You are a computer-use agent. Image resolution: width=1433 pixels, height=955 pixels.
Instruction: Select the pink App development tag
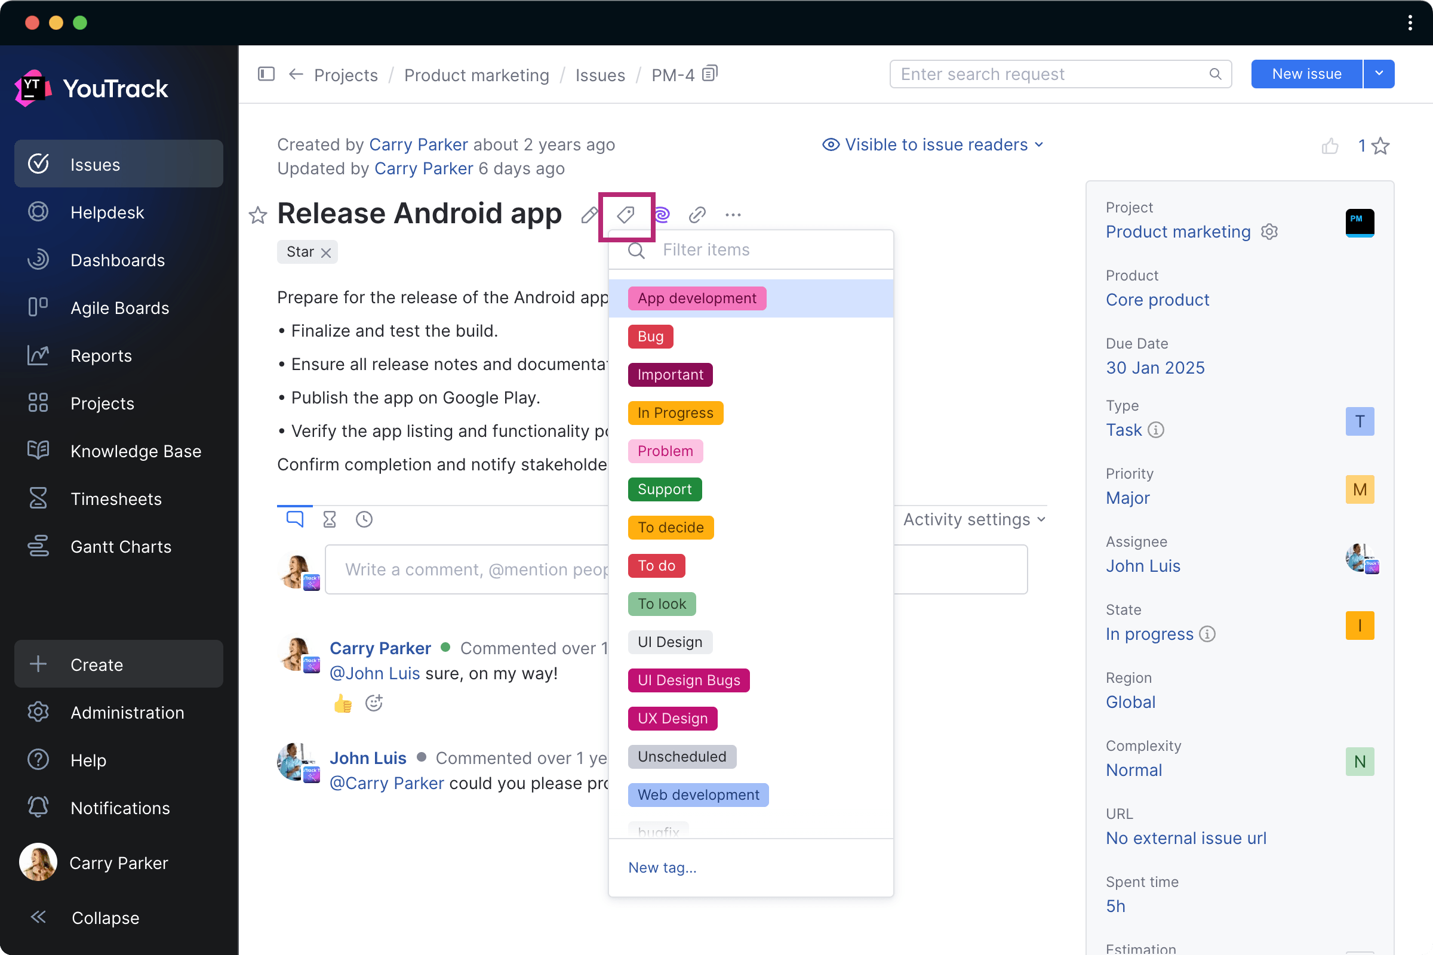click(696, 298)
